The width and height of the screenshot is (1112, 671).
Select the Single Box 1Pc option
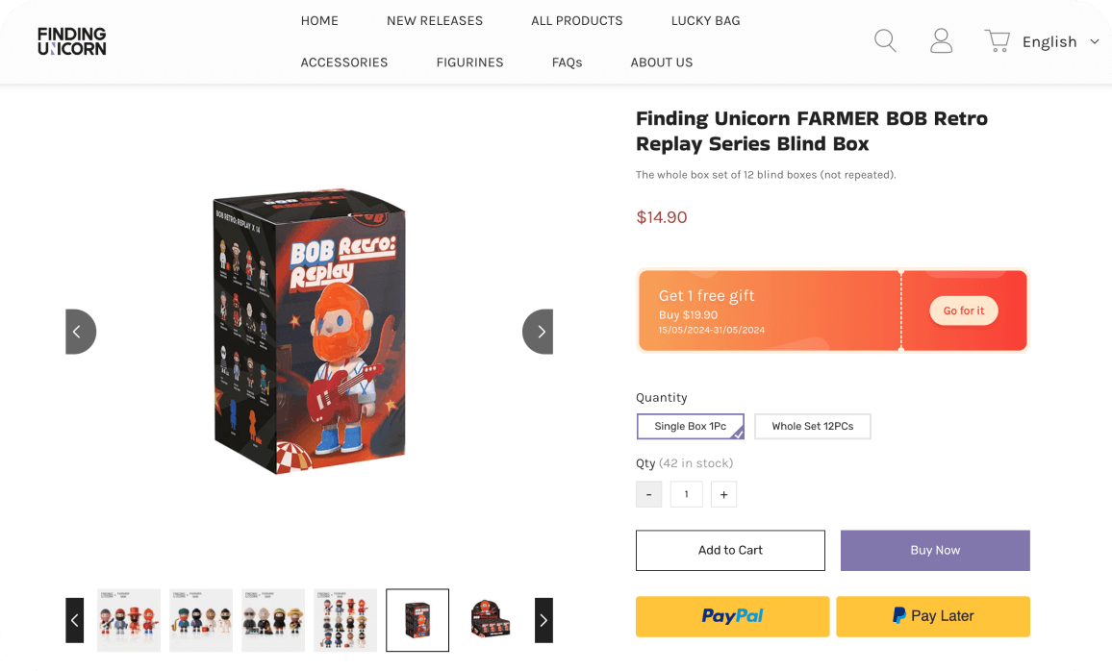[691, 426]
